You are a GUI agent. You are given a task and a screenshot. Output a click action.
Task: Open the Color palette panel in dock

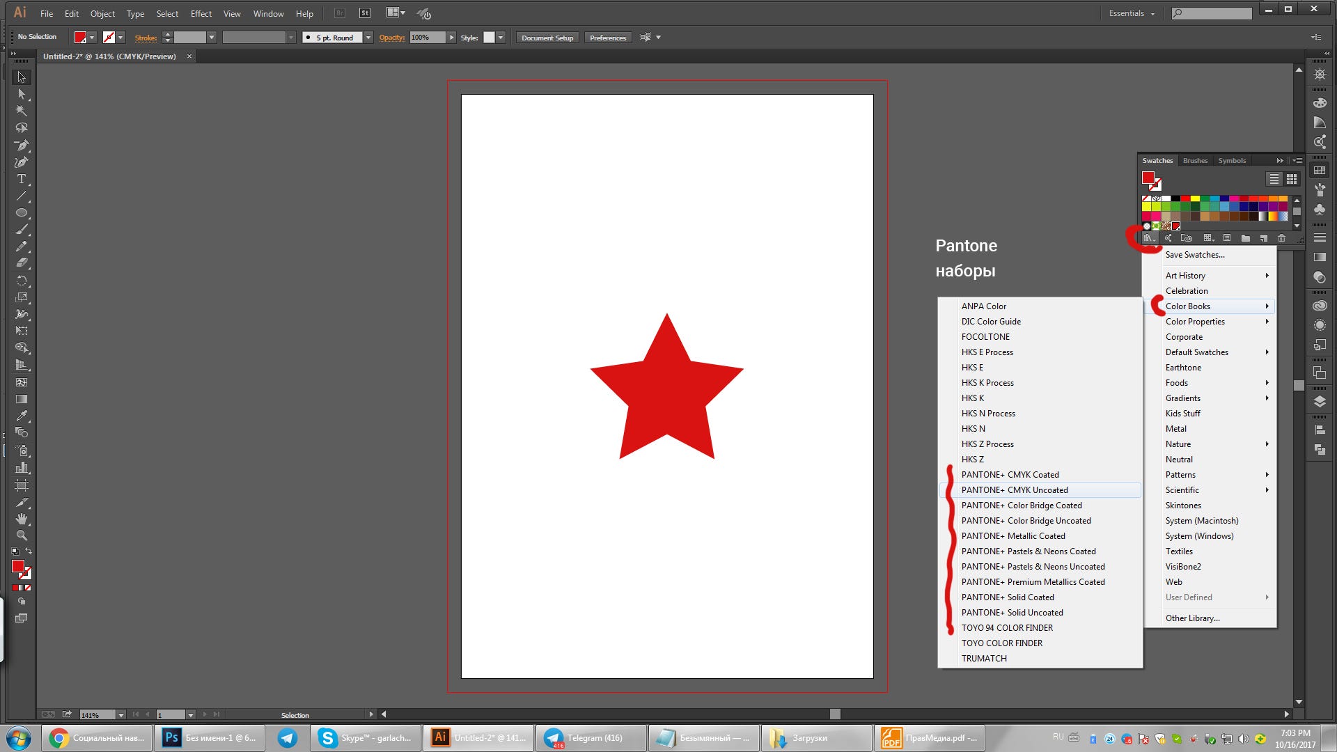pos(1320,103)
